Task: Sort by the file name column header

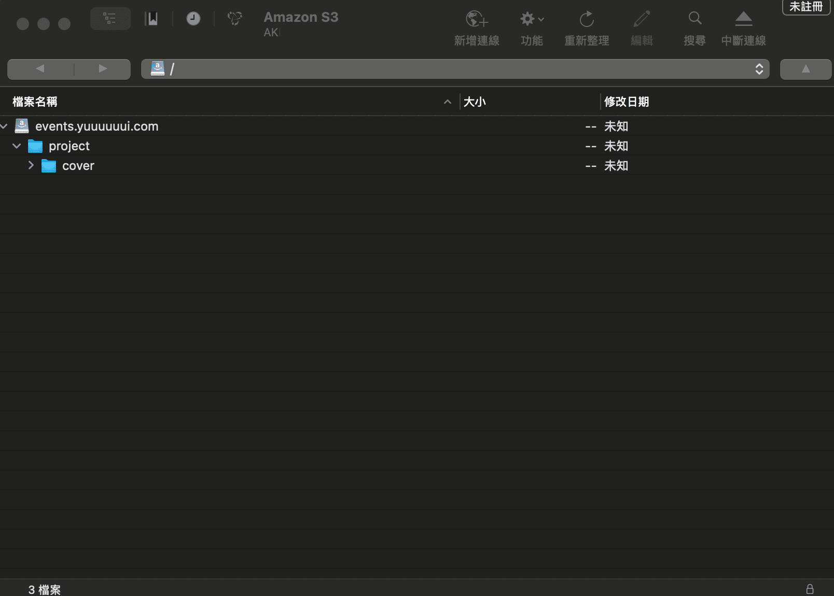Action: click(35, 102)
